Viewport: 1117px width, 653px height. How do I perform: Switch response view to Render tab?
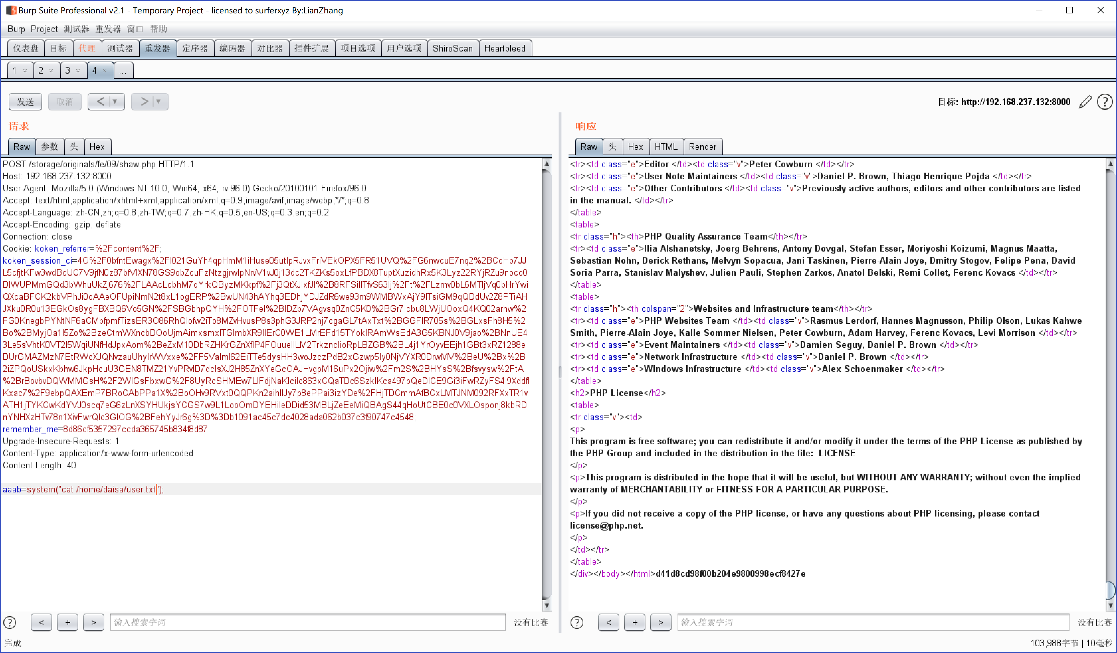703,147
